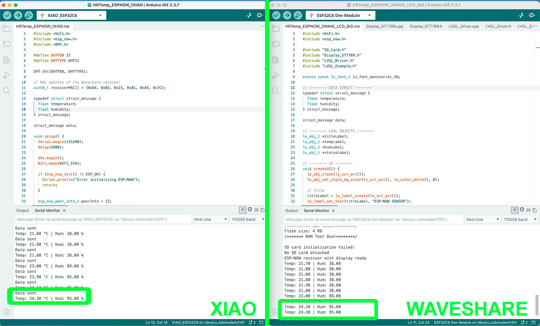Open account profile icon in right Waveshare sidebar
This screenshot has width=540, height=326.
275,312
